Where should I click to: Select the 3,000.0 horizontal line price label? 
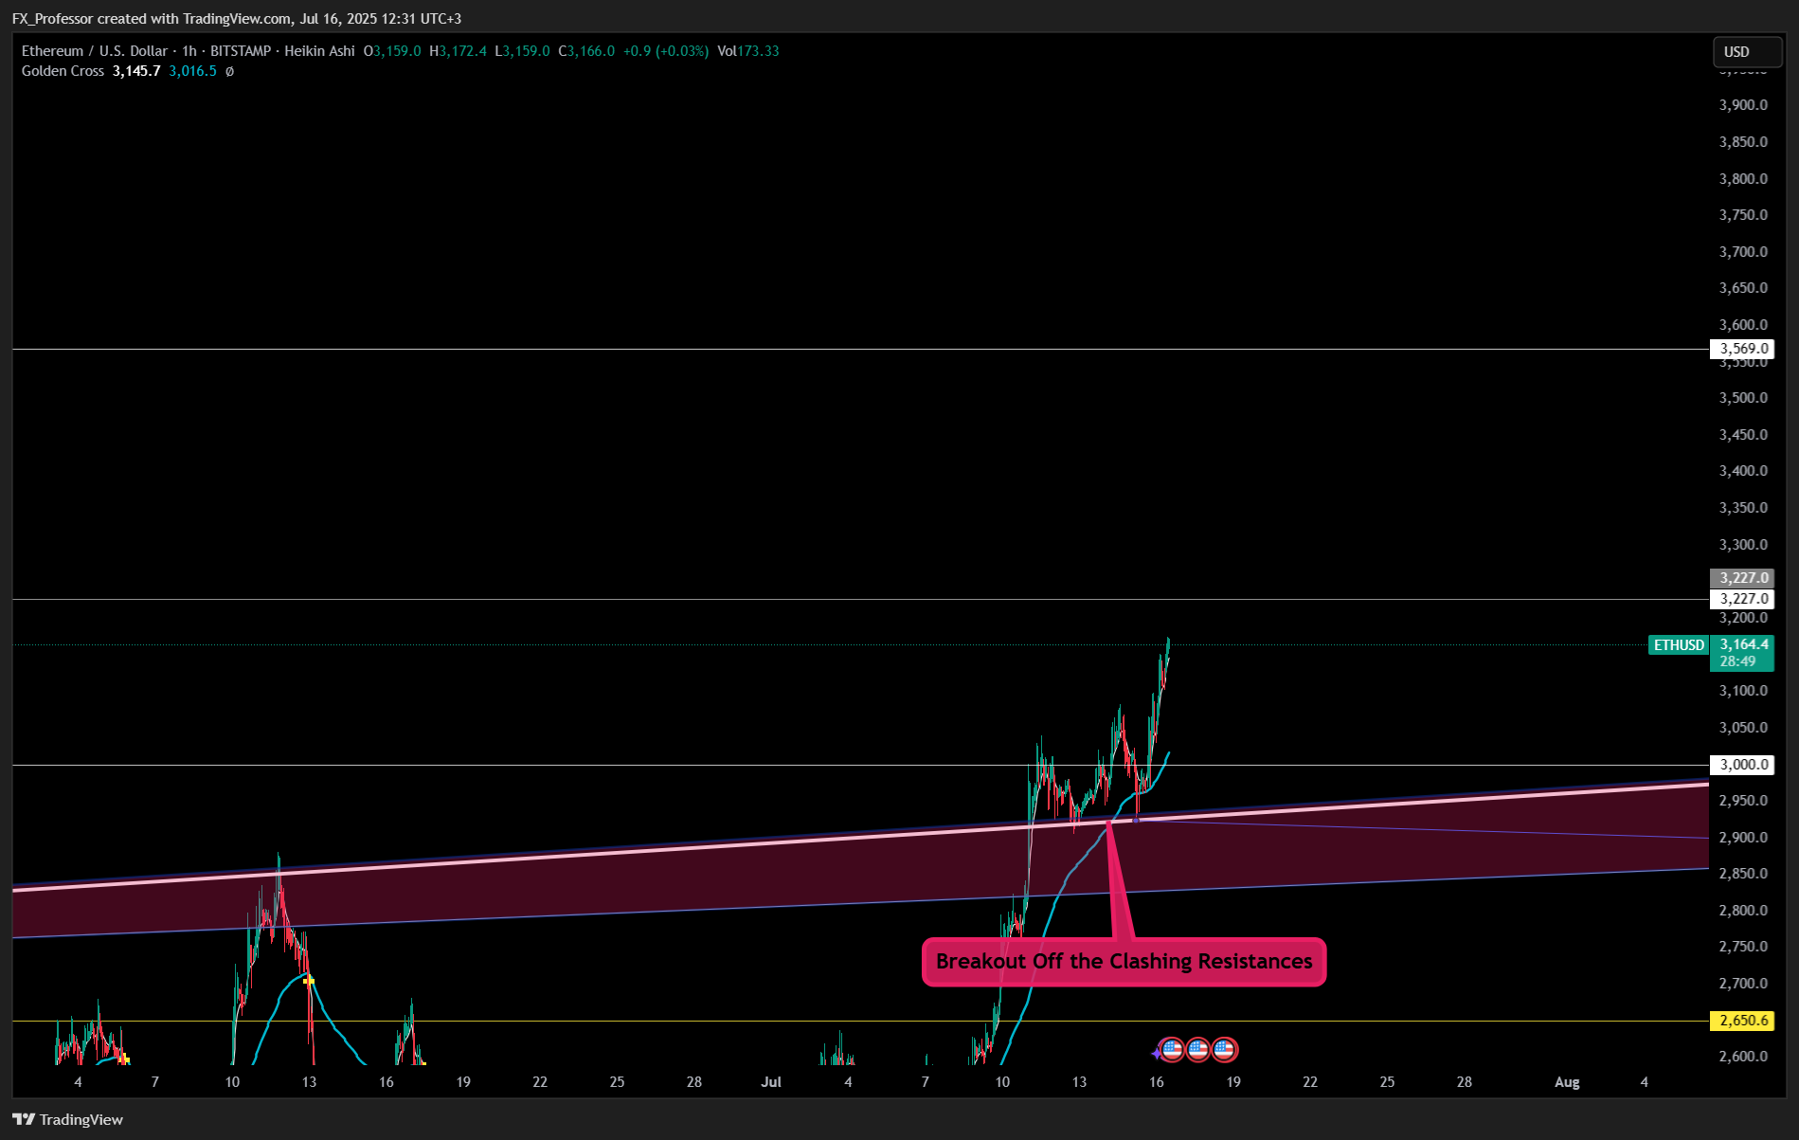[x=1742, y=765]
